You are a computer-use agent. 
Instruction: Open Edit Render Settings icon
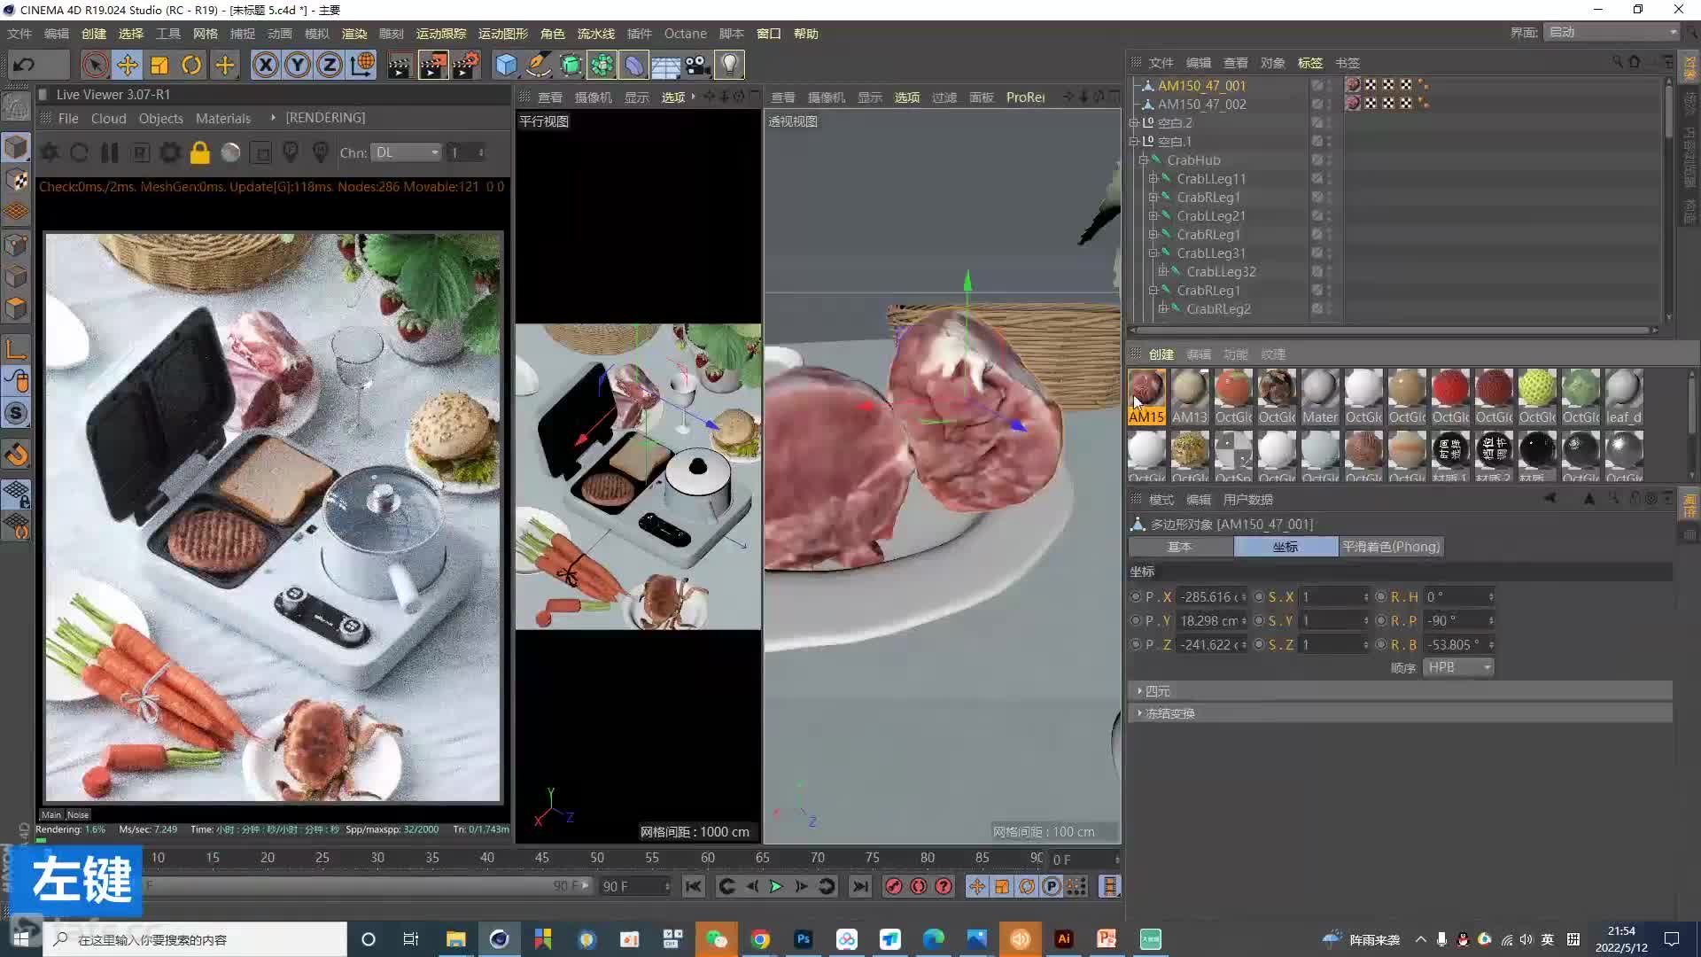pos(466,65)
